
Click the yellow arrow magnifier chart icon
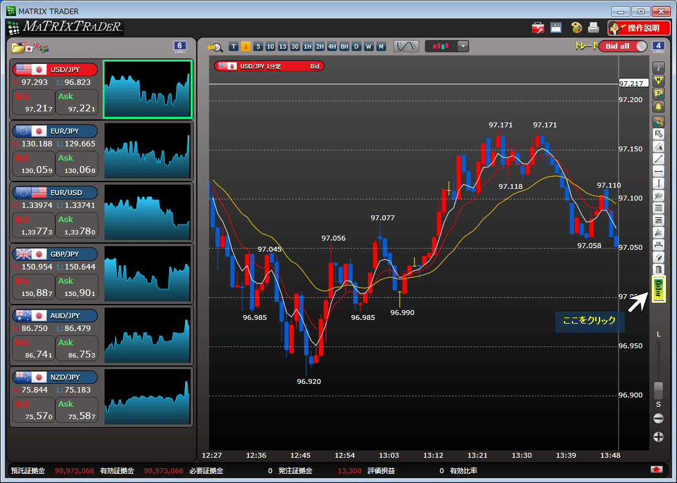pos(215,47)
